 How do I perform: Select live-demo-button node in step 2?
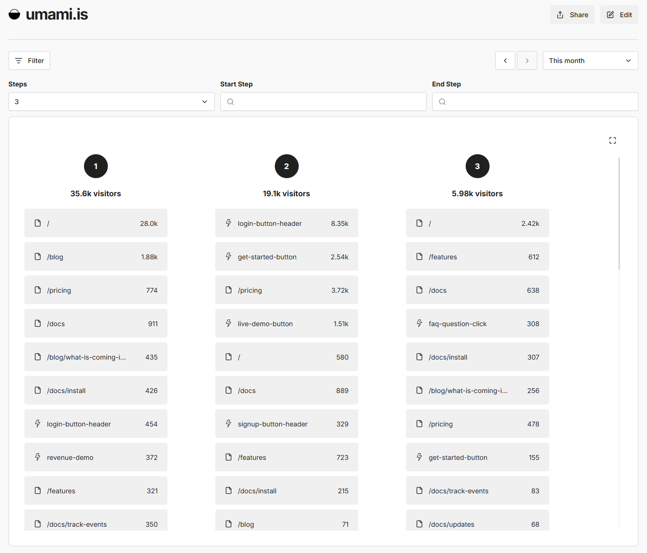[287, 324]
